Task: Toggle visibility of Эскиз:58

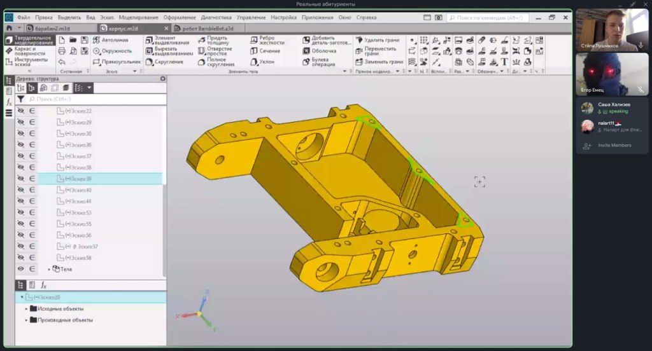Action: pyautogui.click(x=20, y=258)
